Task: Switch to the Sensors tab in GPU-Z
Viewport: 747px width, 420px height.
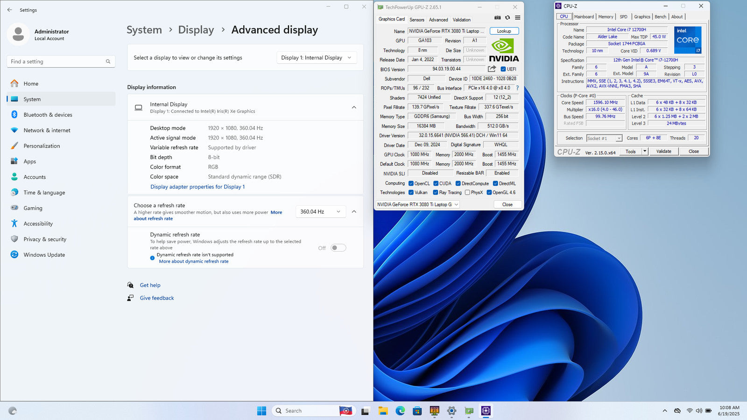Action: coord(417,20)
